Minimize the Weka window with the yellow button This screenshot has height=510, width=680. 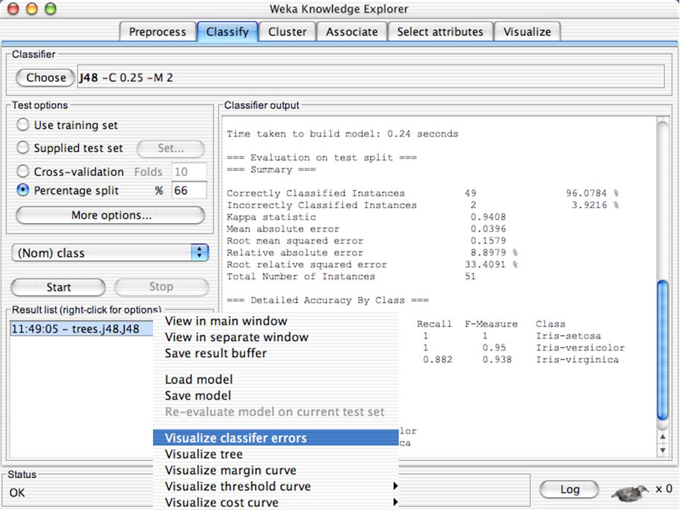[x=32, y=8]
